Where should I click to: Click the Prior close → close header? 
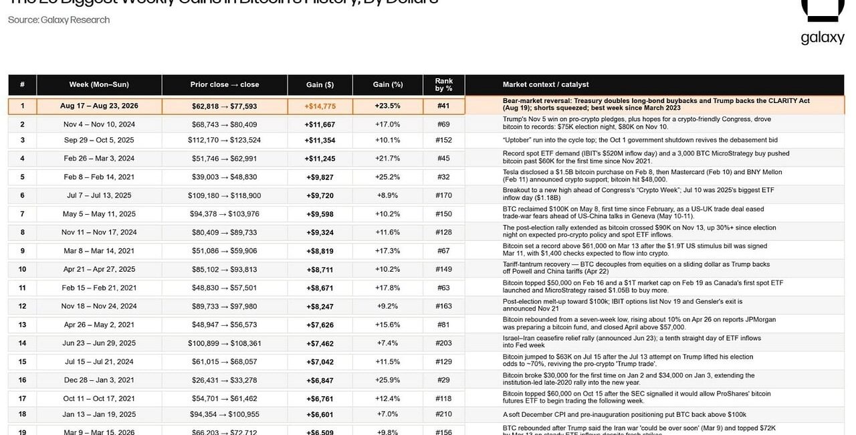(224, 85)
